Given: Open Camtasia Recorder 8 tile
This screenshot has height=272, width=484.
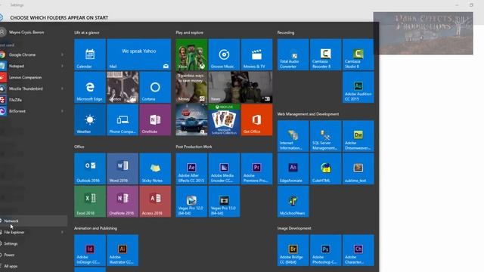Looking at the screenshot, I should 326,54.
